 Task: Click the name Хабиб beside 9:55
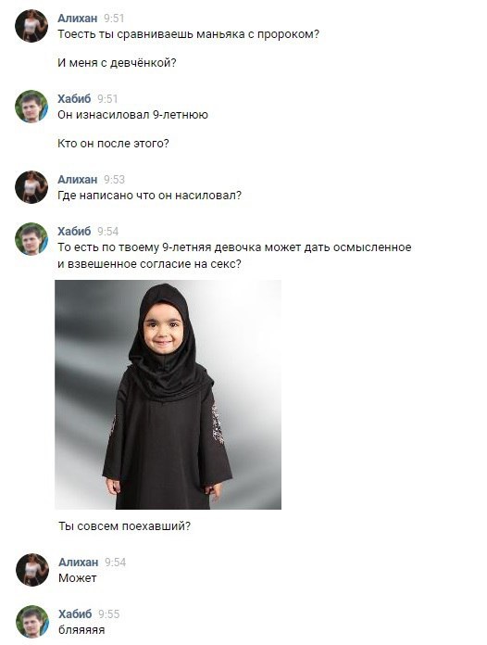tap(75, 613)
